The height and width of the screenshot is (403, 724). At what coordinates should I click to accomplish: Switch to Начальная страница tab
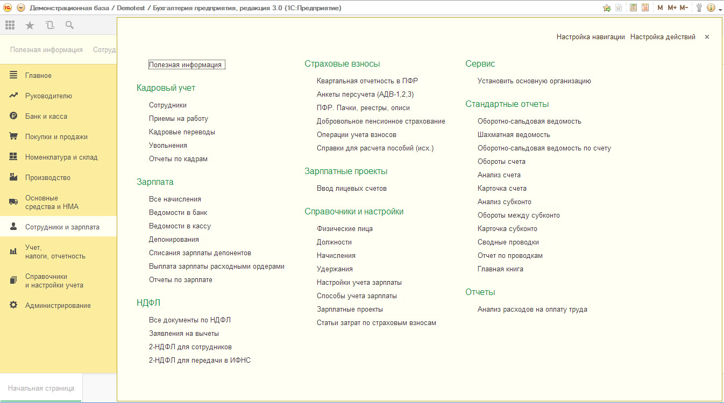point(41,388)
